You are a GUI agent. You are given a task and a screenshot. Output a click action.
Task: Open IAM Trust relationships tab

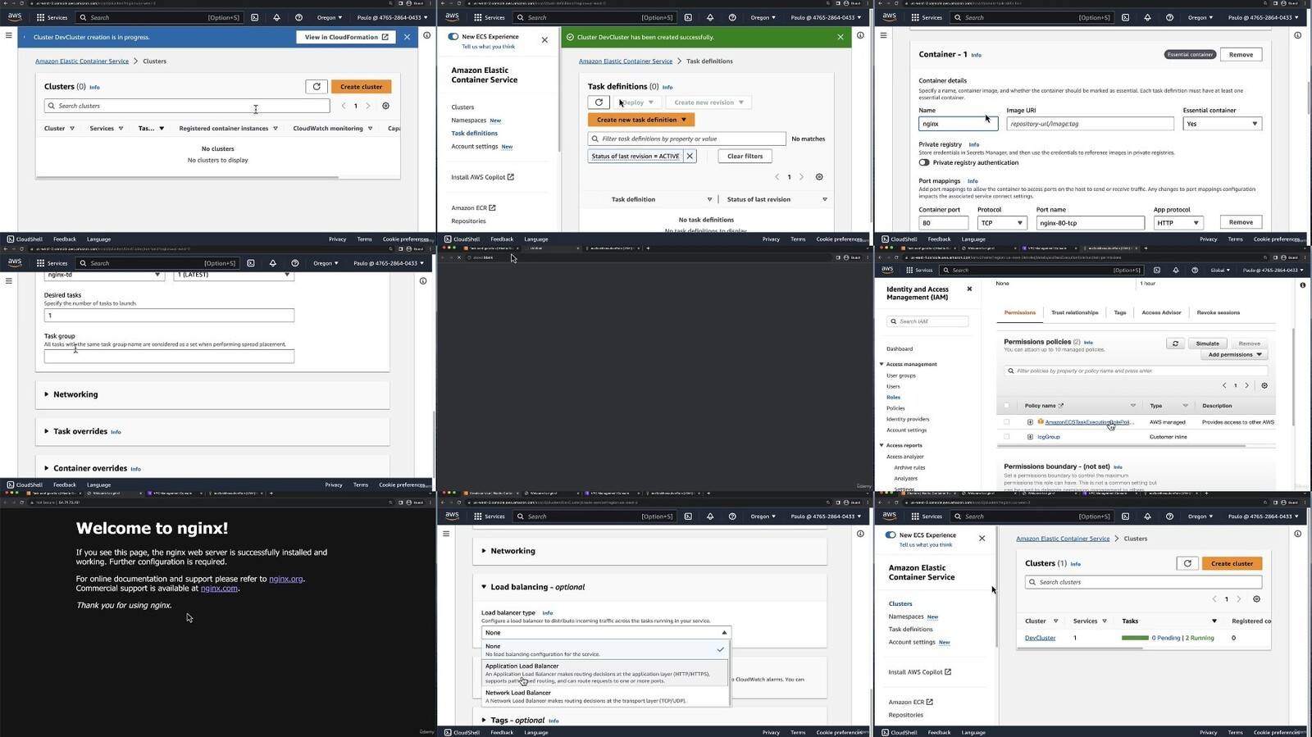1074,312
